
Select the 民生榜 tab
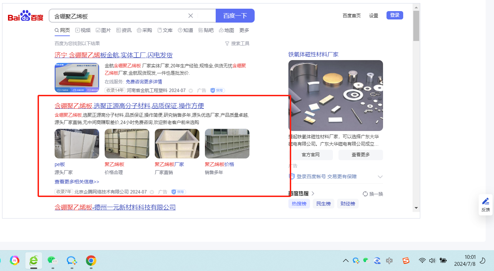(x=324, y=204)
